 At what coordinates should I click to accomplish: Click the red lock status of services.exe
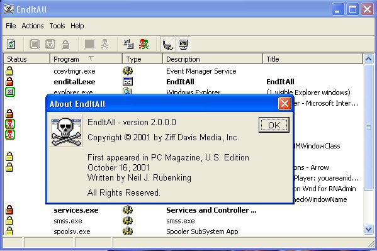[x=9, y=210]
